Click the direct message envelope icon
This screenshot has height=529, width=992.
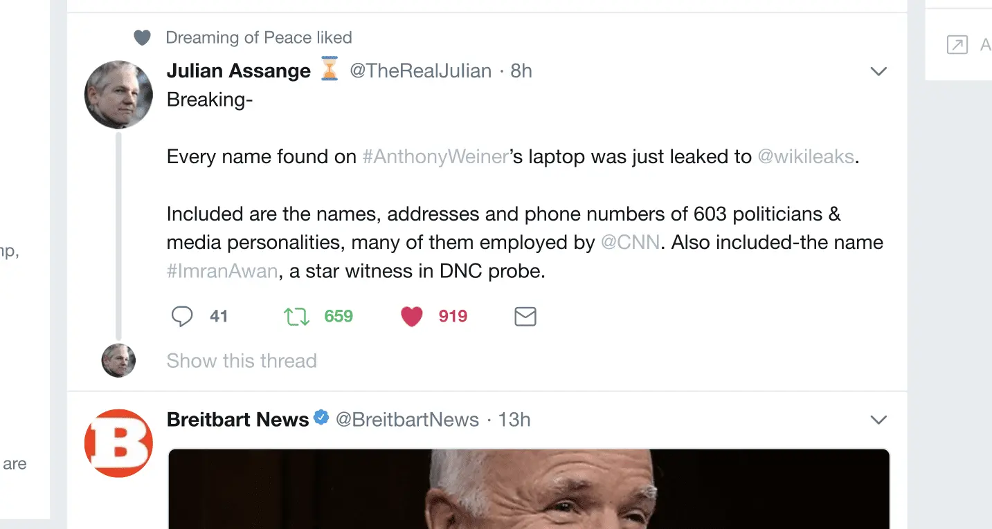525,317
